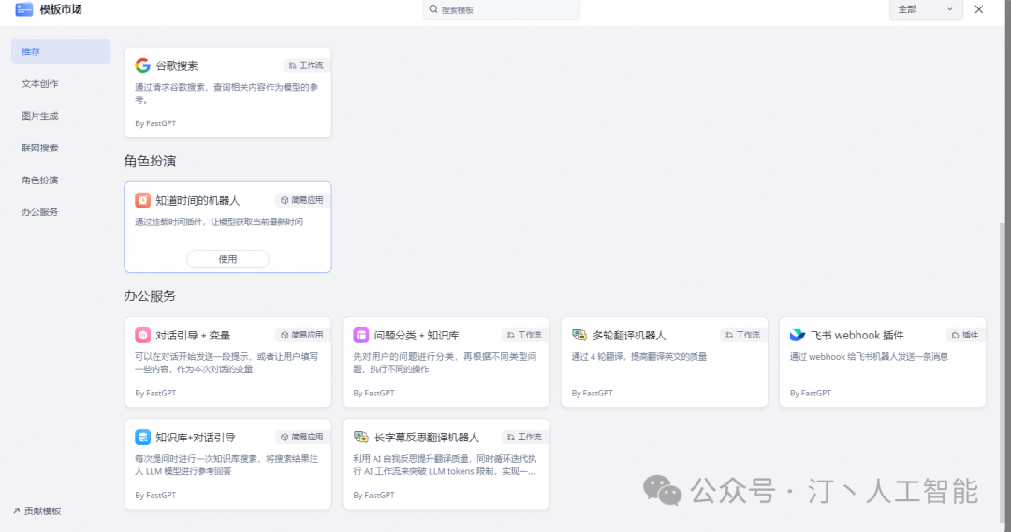Click the 问题分类 + 知识库 icon
The height and width of the screenshot is (532, 1011).
click(x=361, y=335)
